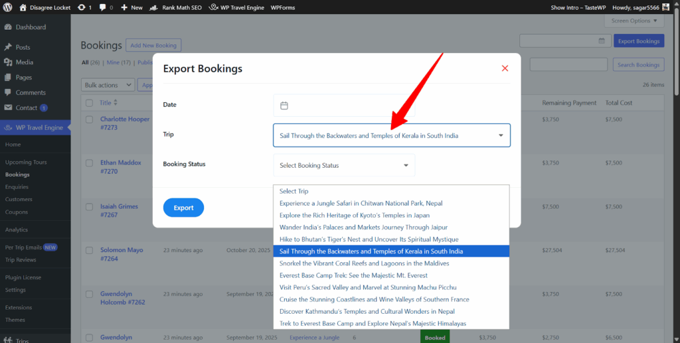Tick the checkbox for Ethan Maddox booking
The height and width of the screenshot is (343, 680).
click(x=89, y=163)
